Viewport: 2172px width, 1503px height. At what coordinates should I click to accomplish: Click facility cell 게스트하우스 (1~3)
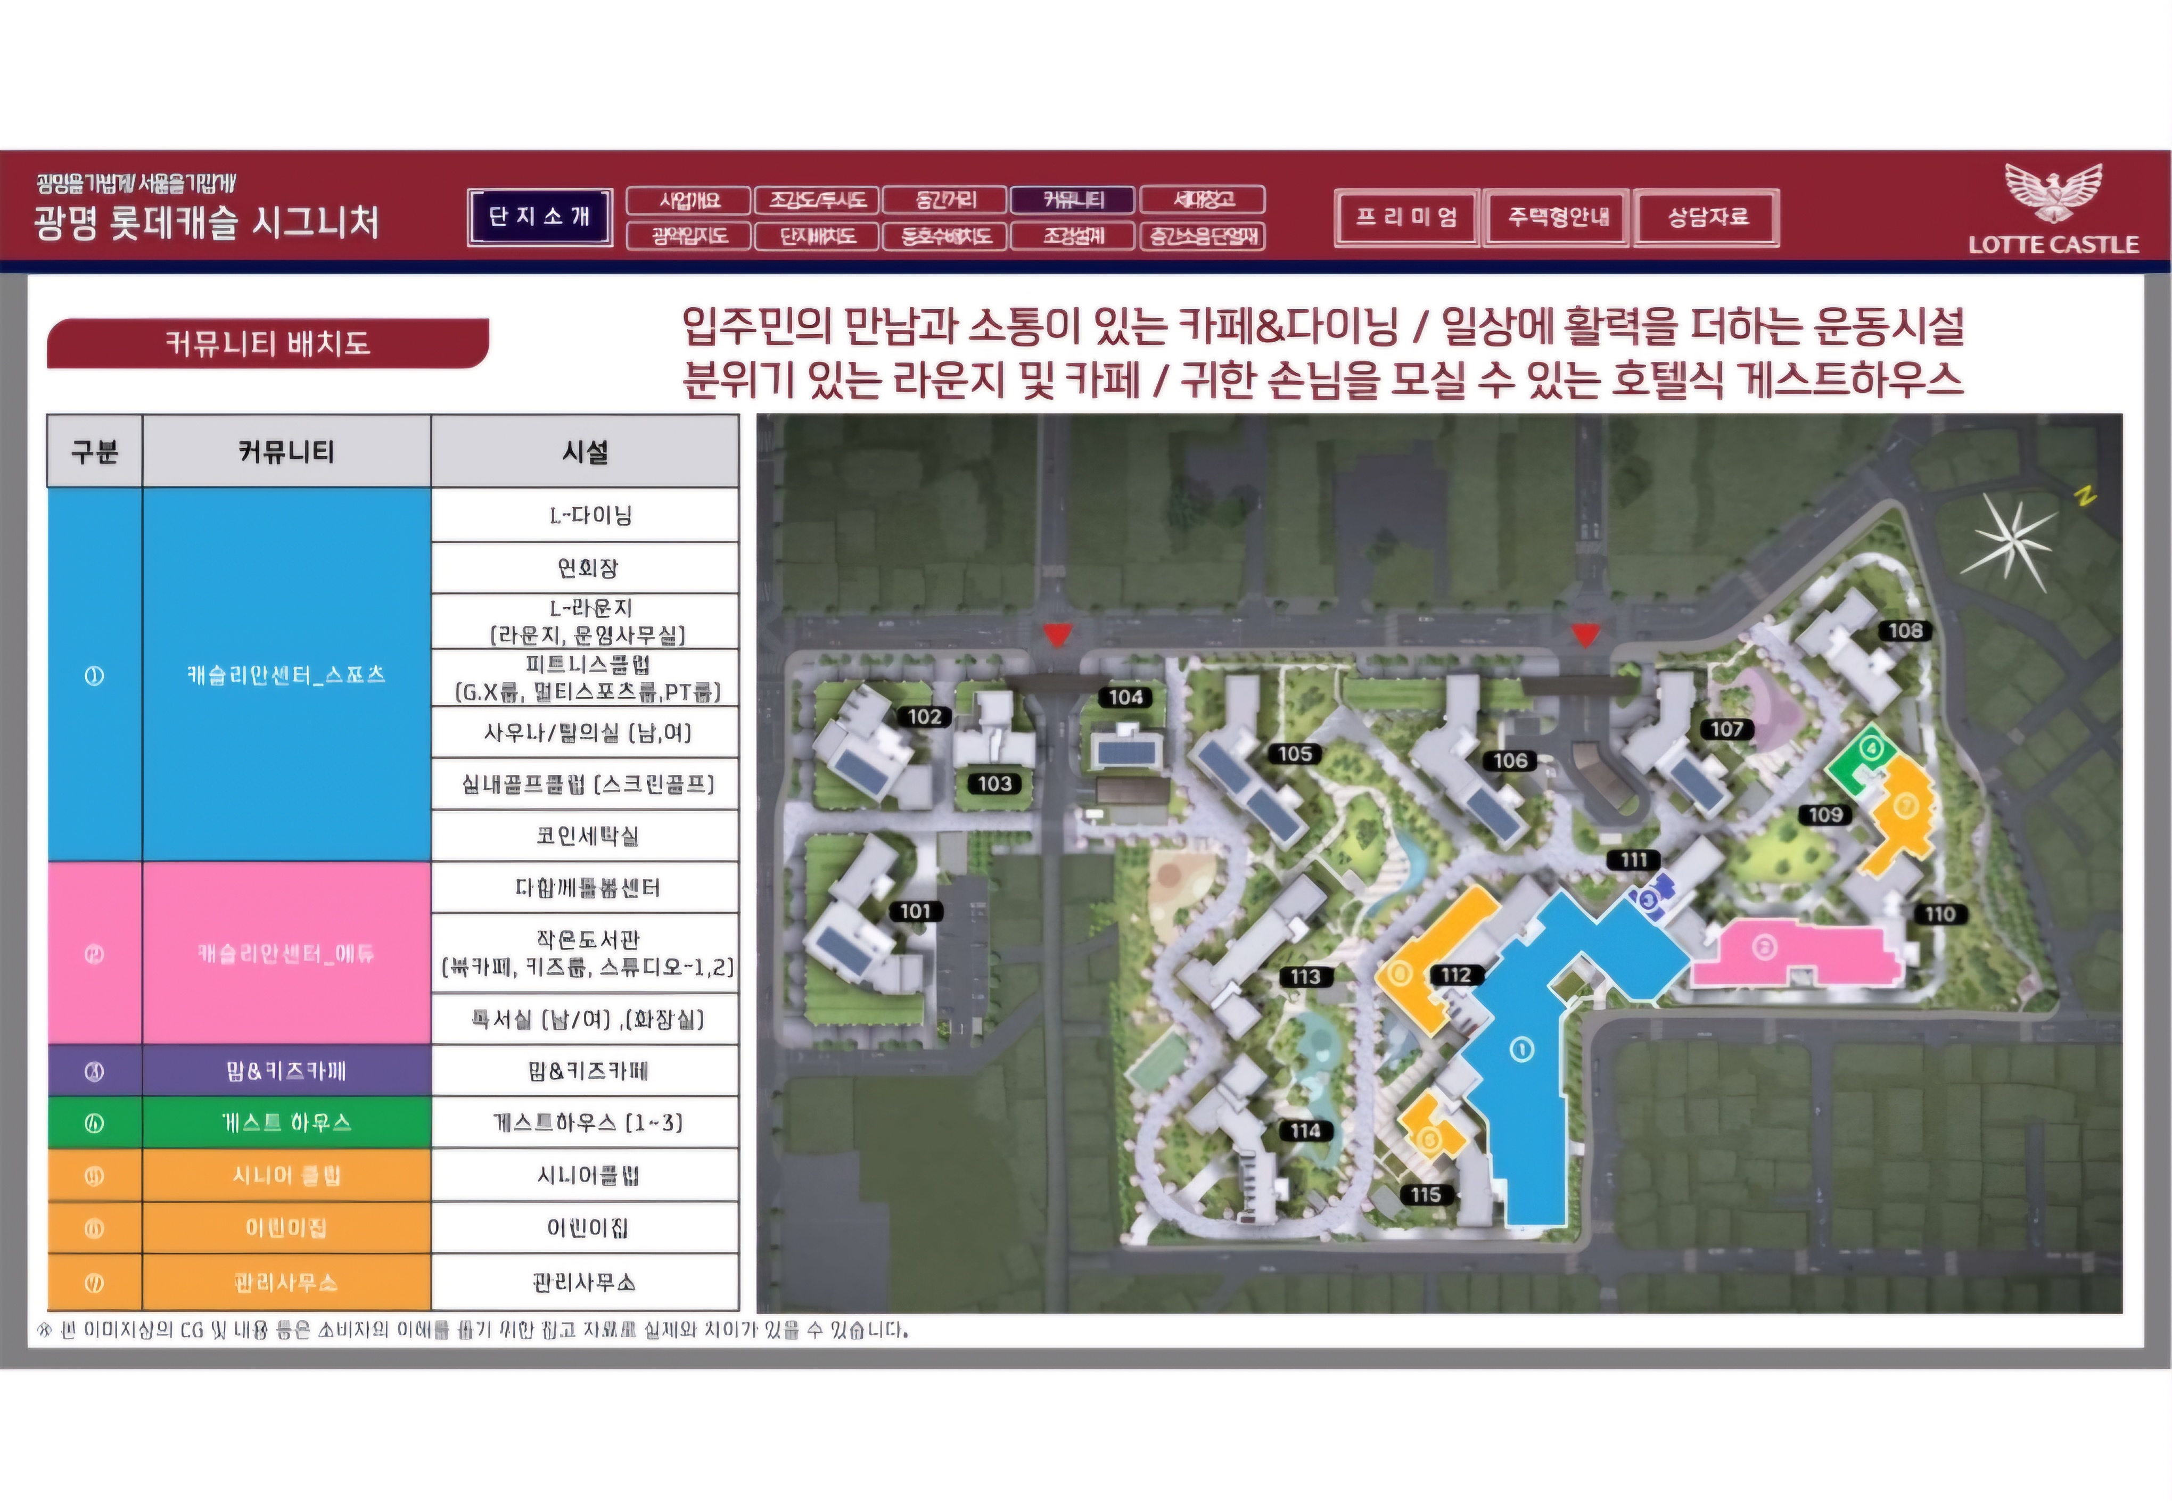585,1122
